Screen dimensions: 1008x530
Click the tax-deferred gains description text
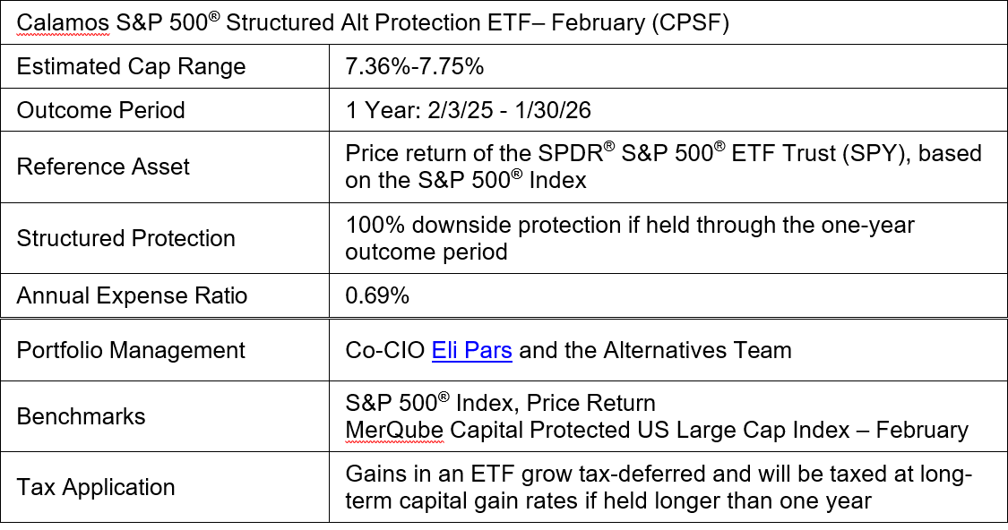coord(659,487)
